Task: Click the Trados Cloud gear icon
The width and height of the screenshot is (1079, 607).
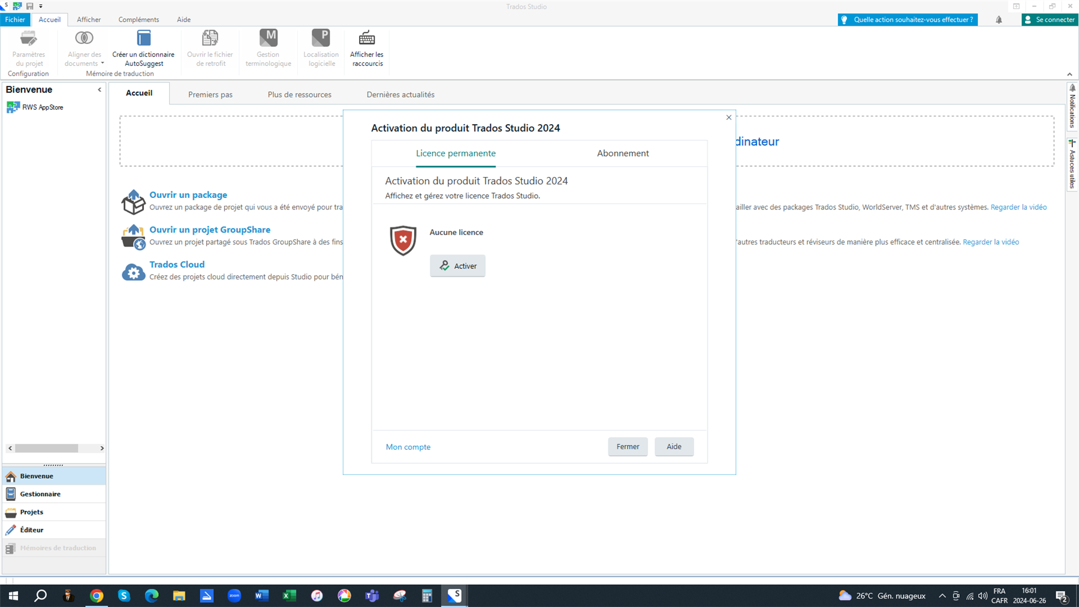Action: pos(133,272)
